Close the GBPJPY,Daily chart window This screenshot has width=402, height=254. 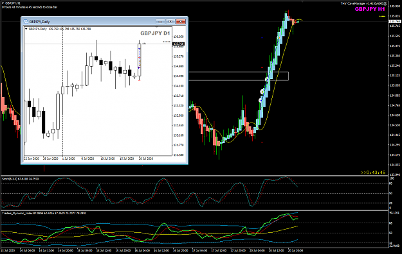pos(181,21)
